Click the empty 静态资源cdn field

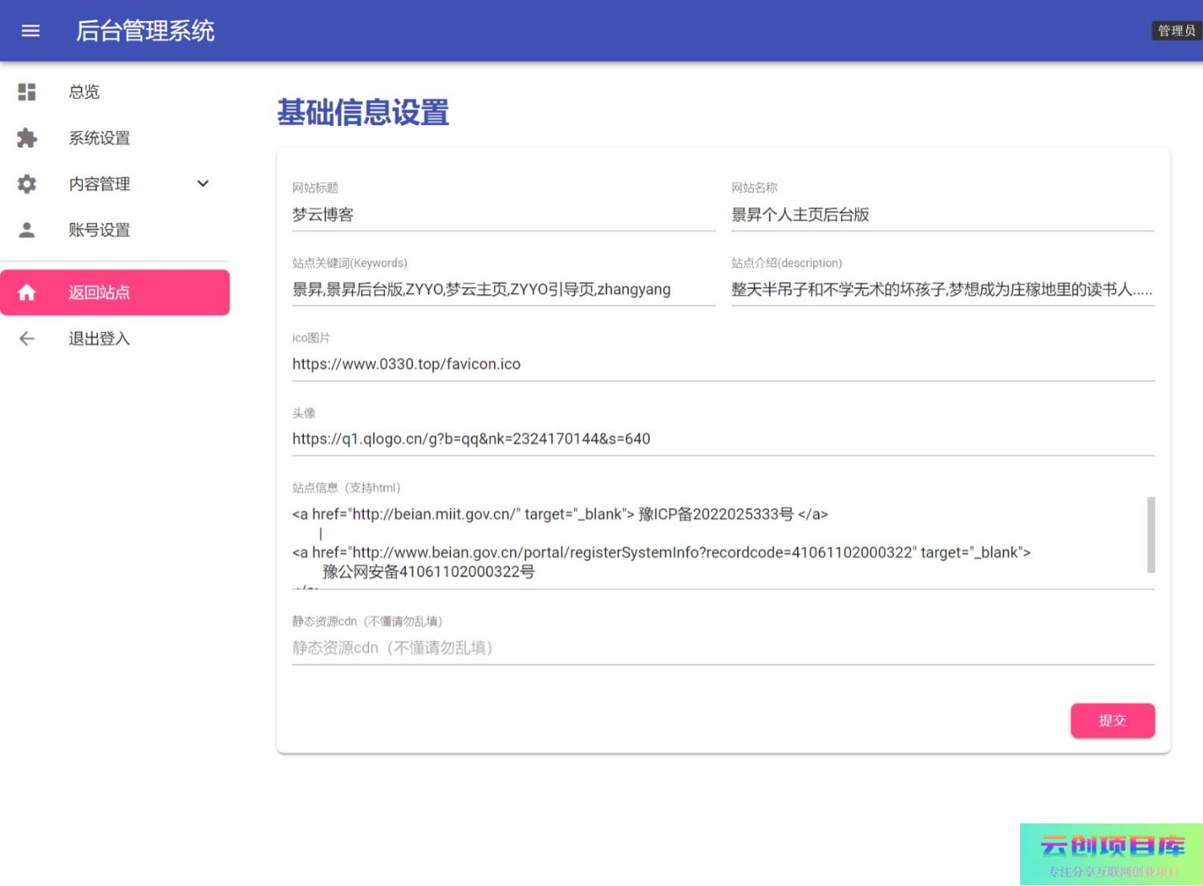(722, 648)
